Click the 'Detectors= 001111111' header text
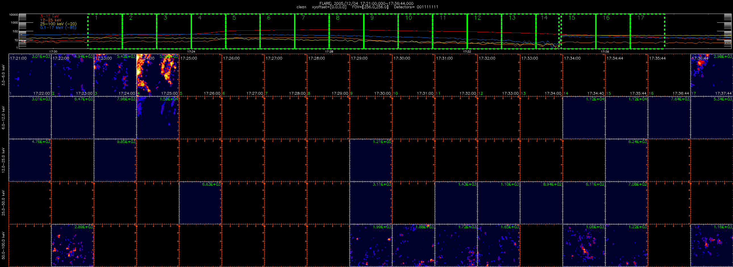The height and width of the screenshot is (267, 733). 416,7
